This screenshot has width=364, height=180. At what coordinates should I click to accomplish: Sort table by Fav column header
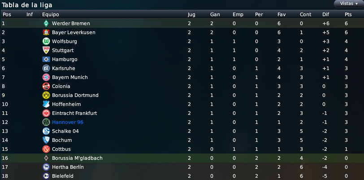click(282, 14)
